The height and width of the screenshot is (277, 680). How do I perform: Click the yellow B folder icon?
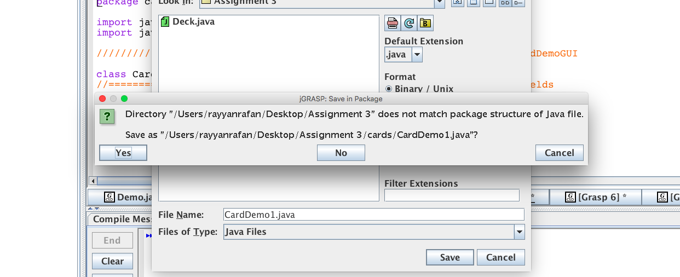425,23
